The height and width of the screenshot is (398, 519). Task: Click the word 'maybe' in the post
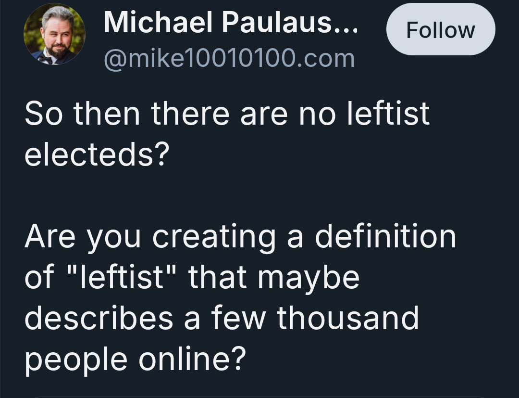click(309, 278)
